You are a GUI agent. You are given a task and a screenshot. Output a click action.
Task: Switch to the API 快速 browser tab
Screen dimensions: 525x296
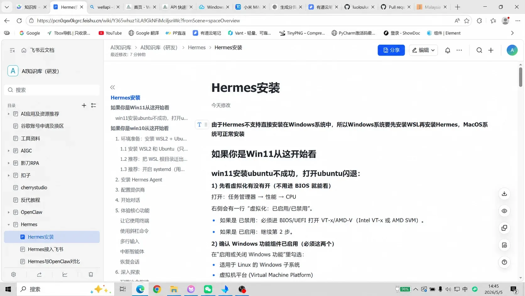177,7
